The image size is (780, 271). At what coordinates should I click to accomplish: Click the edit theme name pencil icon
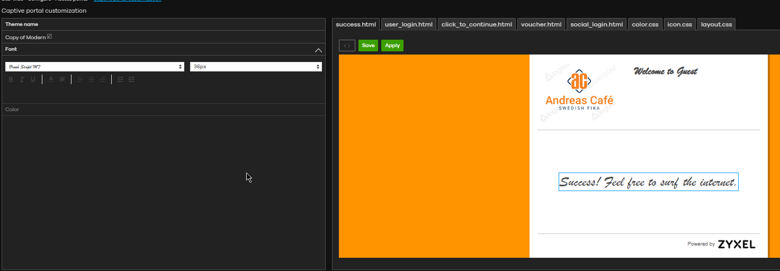click(x=50, y=37)
